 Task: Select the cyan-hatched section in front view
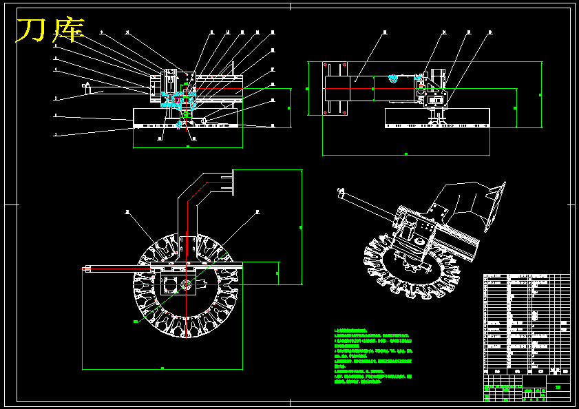178,100
